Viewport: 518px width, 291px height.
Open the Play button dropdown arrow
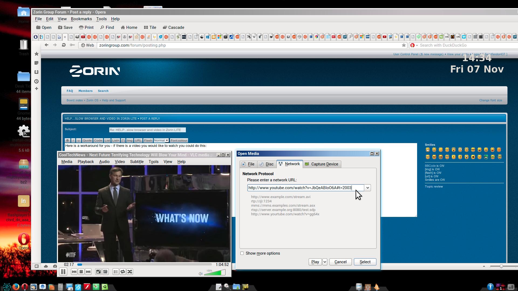[325, 262]
